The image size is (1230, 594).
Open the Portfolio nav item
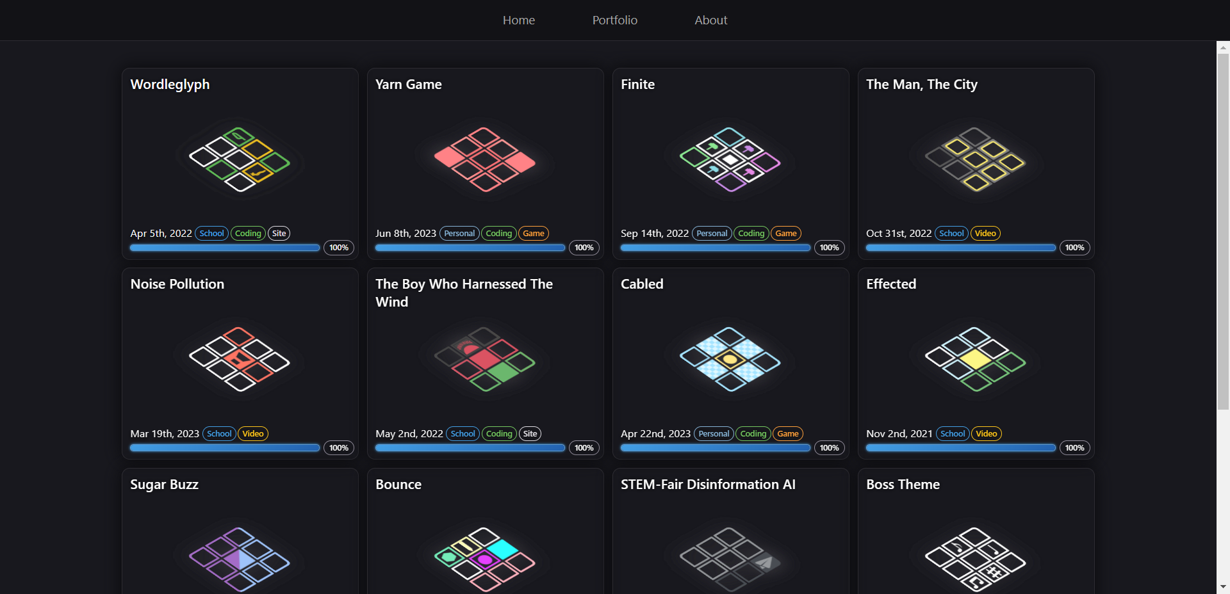click(x=614, y=20)
